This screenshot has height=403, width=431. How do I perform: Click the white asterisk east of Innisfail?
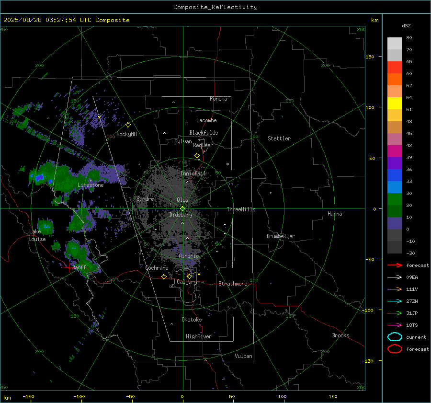click(x=227, y=164)
